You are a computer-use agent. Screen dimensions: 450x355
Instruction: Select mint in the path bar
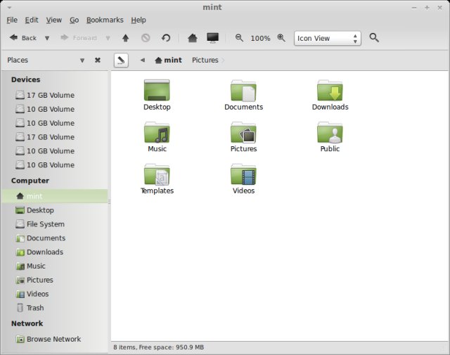tap(168, 60)
